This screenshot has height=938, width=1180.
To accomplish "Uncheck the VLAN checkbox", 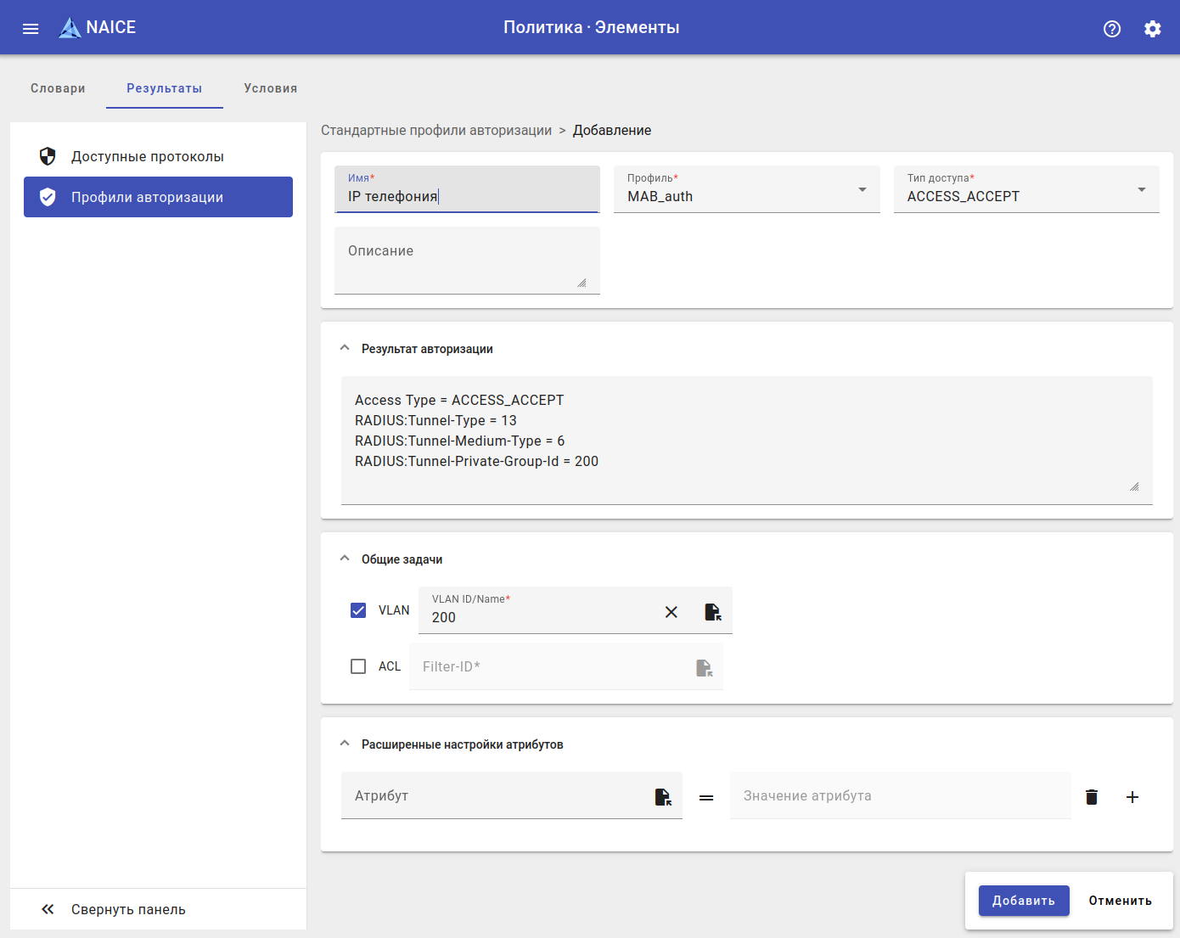I will coord(358,610).
